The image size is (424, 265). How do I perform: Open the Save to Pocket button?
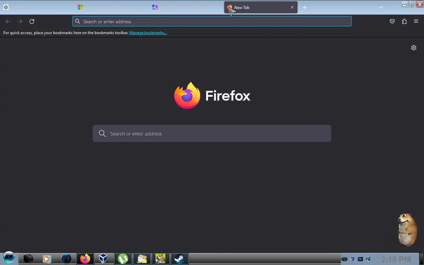[392, 22]
